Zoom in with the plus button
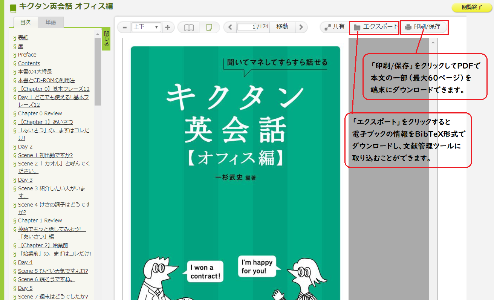 168,27
